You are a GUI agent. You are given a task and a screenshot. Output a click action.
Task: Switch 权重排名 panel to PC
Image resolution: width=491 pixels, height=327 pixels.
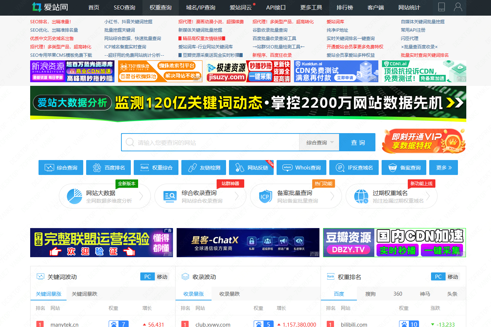[438, 277]
